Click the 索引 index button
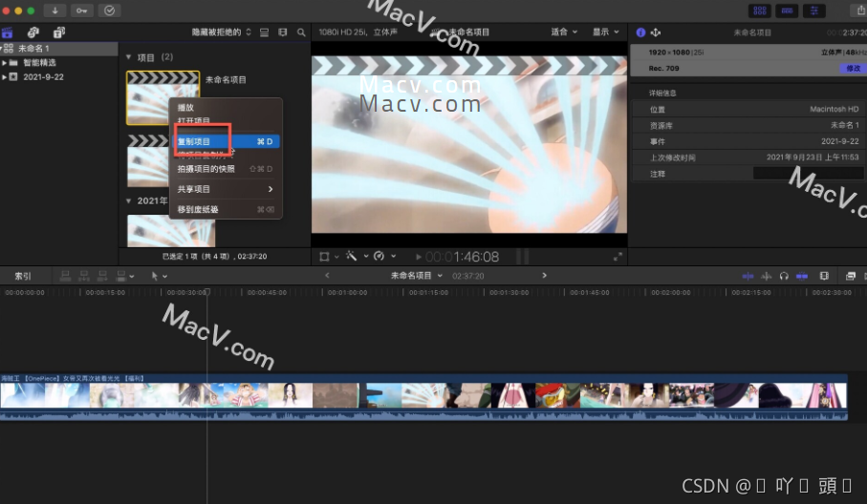Image resolution: width=867 pixels, height=504 pixels. (23, 276)
